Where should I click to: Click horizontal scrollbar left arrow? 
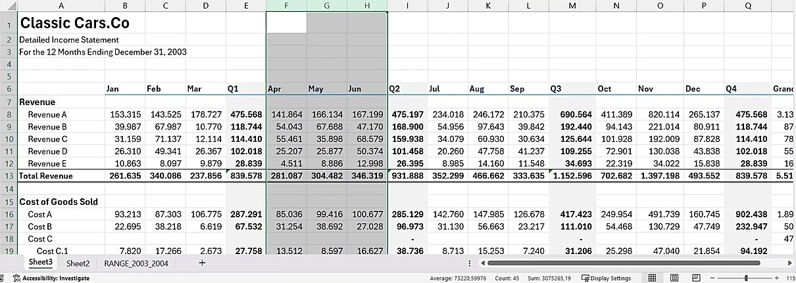[x=482, y=263]
